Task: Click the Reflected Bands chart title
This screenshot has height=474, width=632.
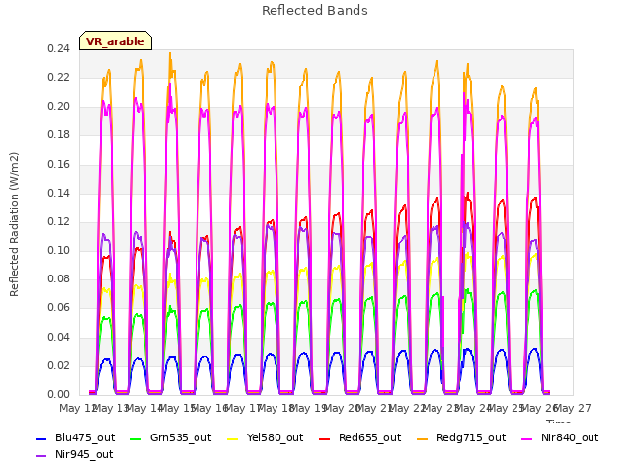Action: coord(315,11)
